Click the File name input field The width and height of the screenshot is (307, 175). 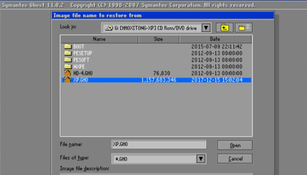[x=159, y=144]
